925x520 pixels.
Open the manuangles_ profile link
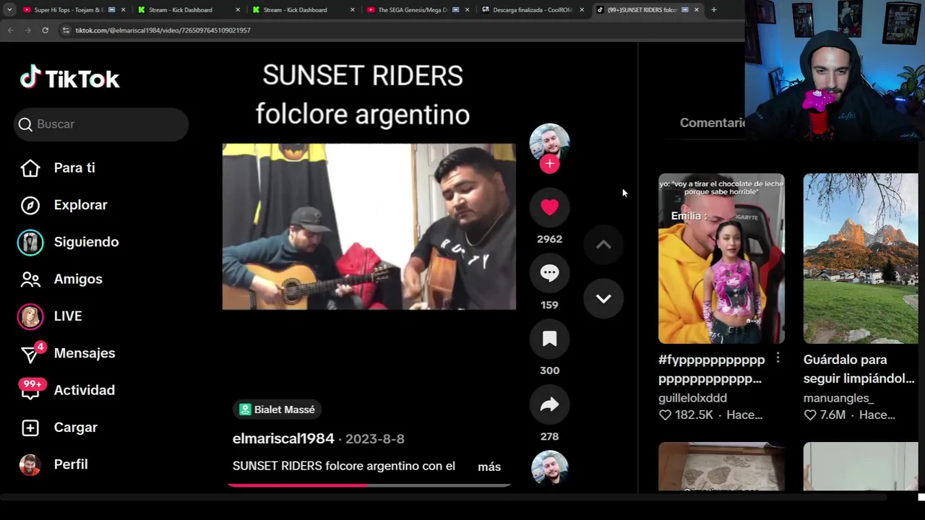pos(838,398)
